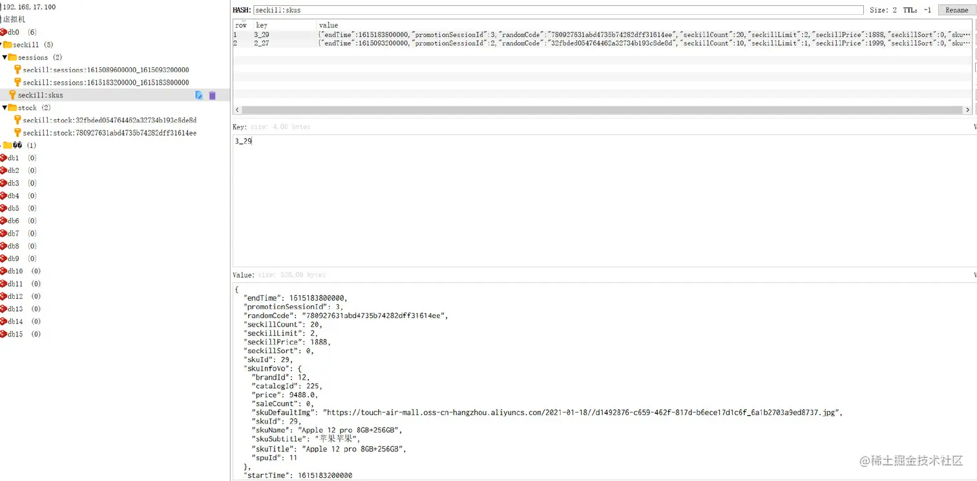Image resolution: width=977 pixels, height=481 pixels.
Task: Select value cell with randomCode 780927631abd...
Action: [x=644, y=35]
